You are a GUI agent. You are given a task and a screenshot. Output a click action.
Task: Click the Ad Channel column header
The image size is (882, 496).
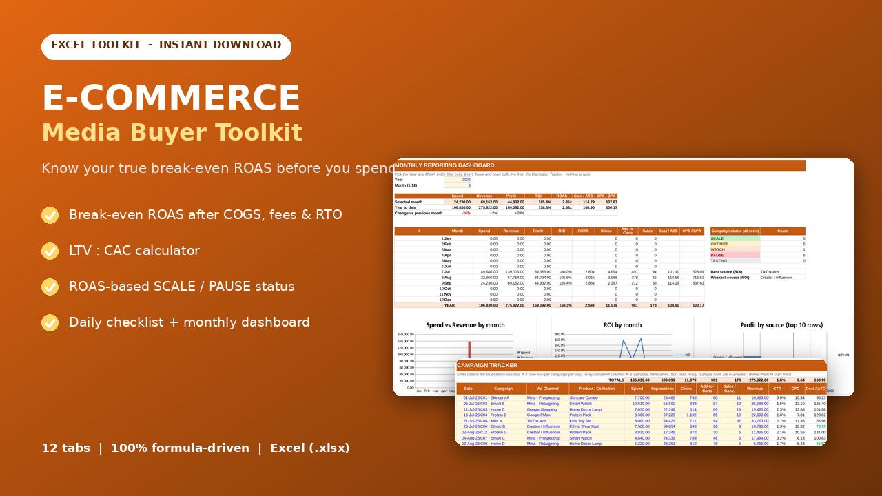[x=547, y=389]
